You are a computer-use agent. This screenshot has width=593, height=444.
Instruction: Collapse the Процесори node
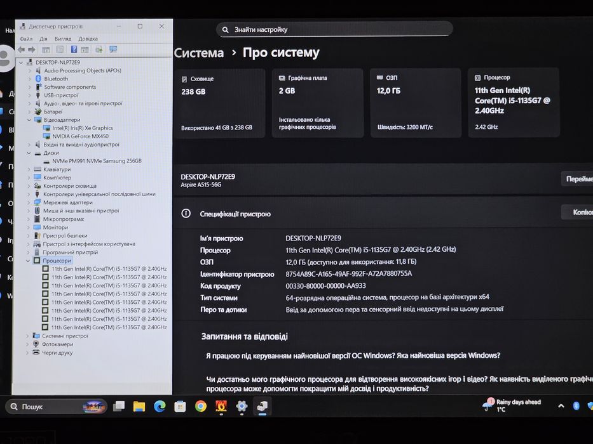28,261
